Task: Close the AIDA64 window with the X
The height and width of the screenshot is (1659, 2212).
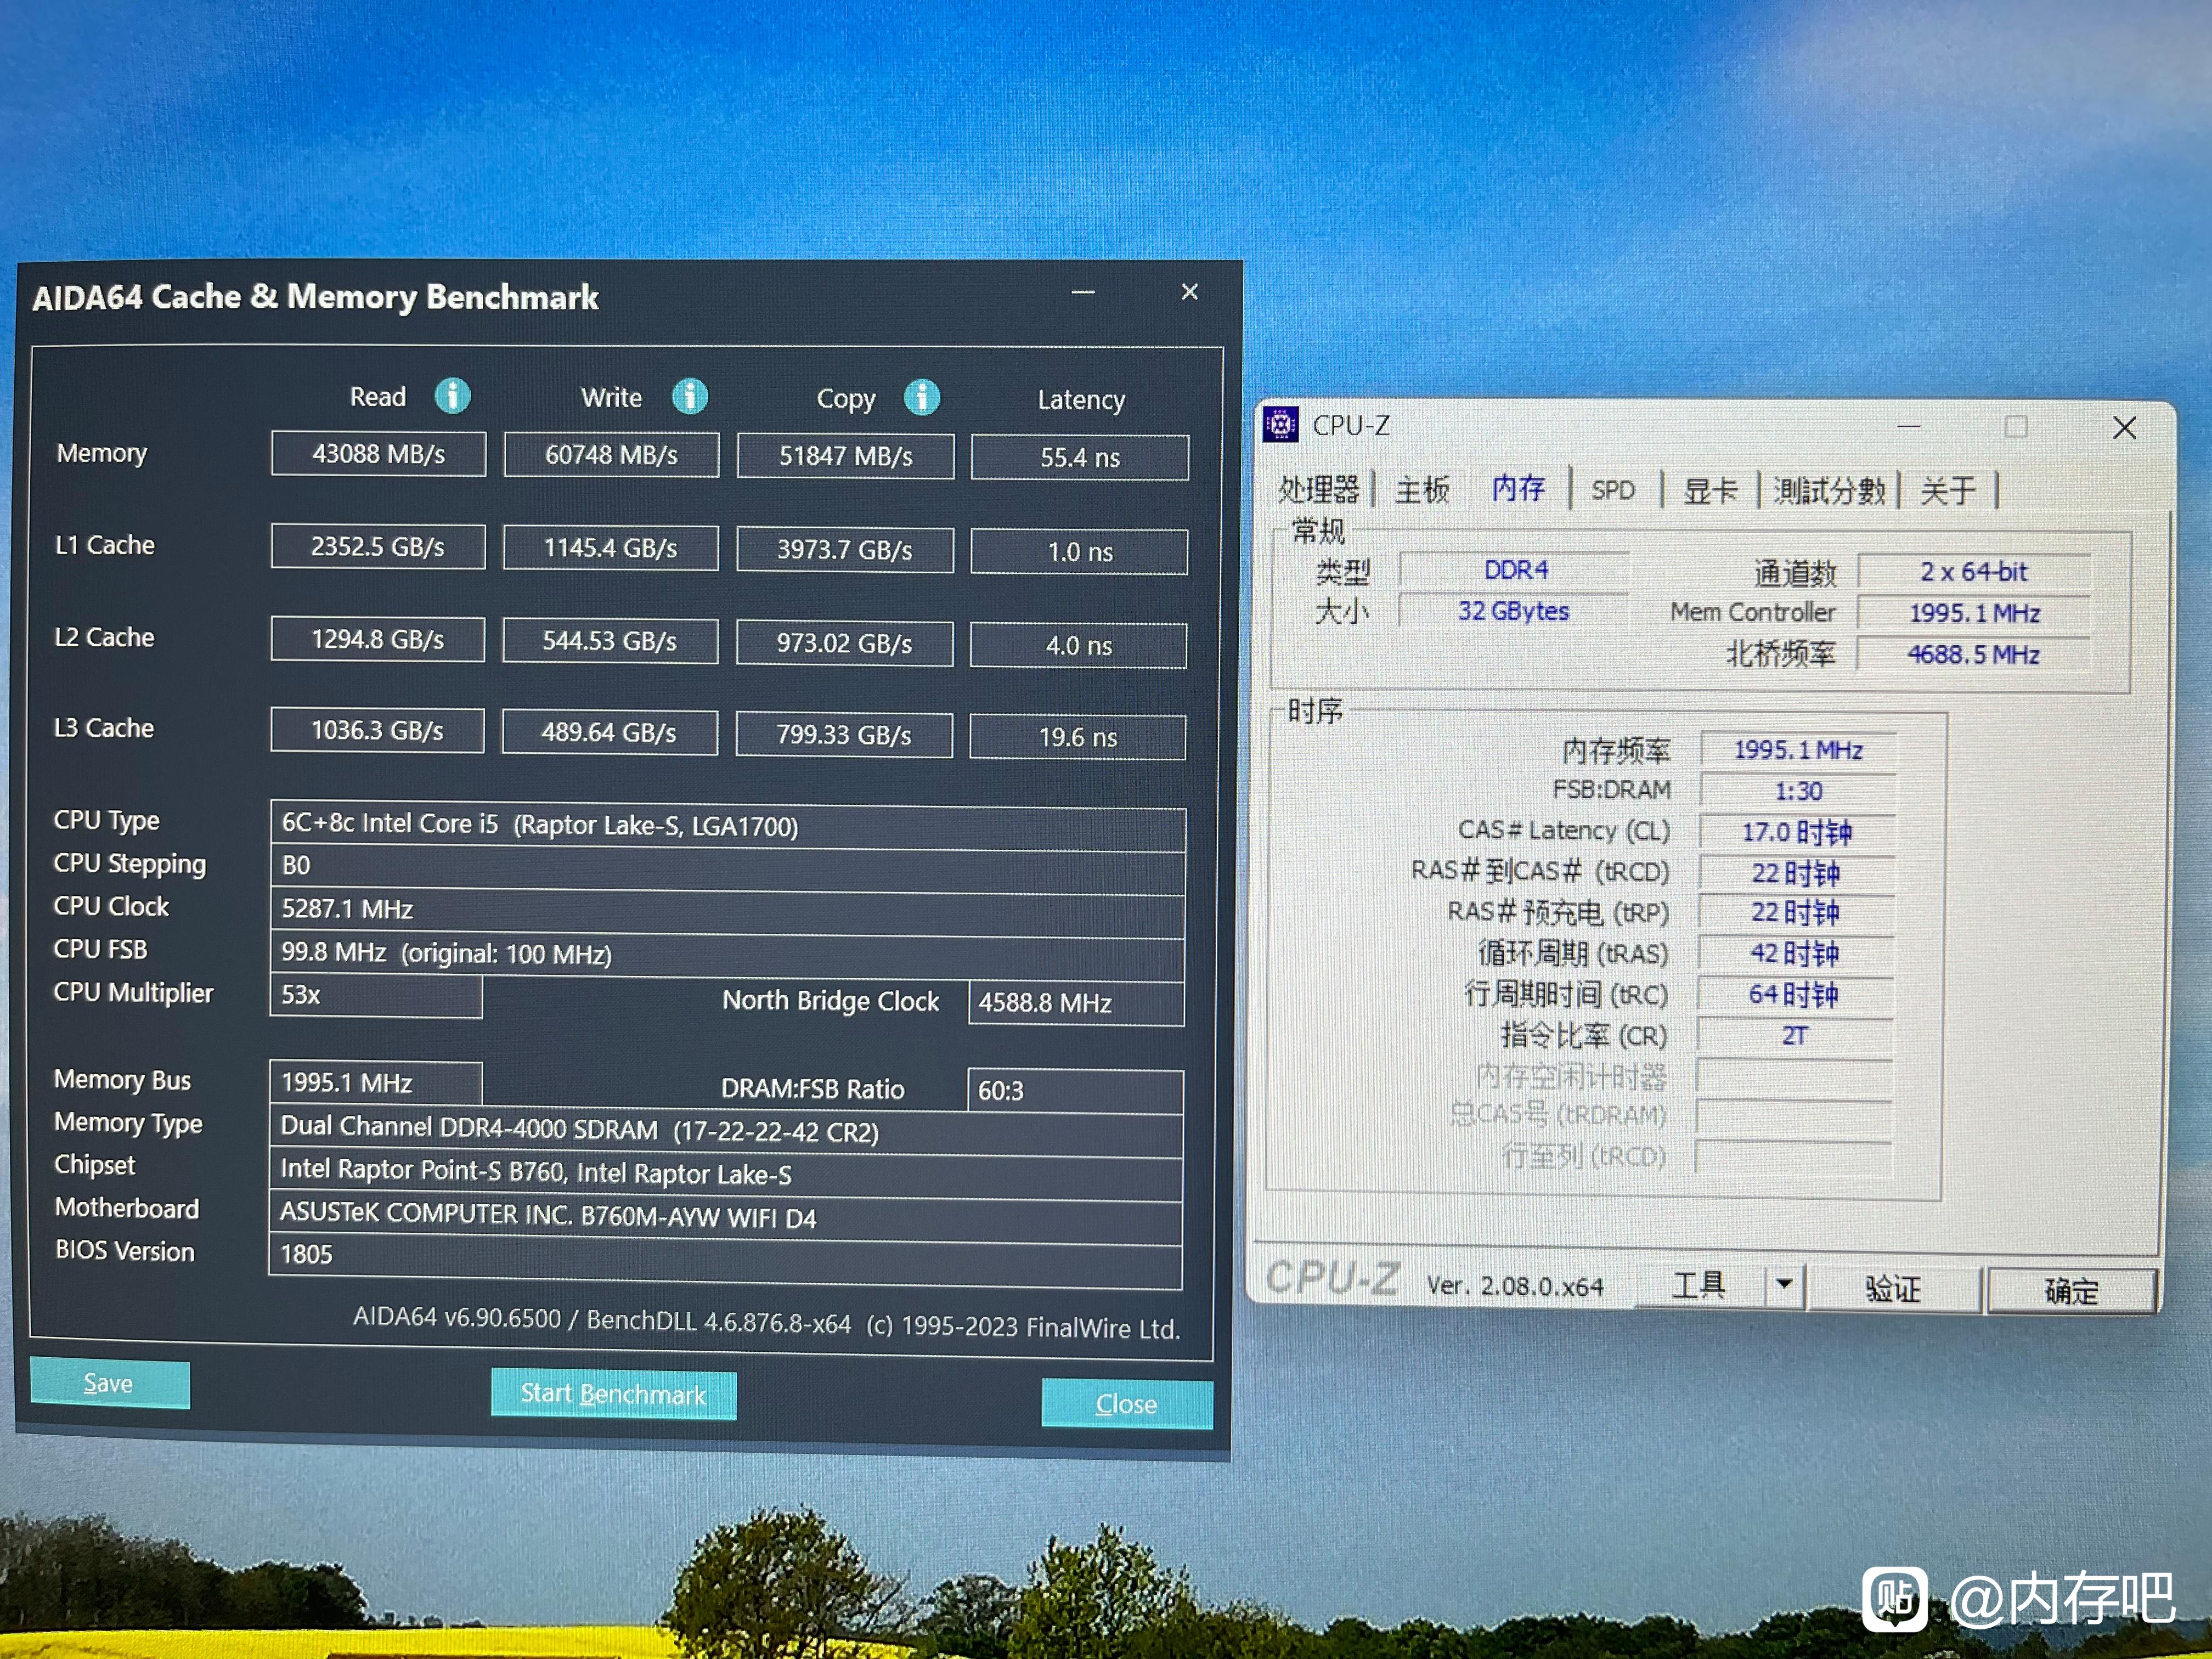Action: click(1189, 292)
